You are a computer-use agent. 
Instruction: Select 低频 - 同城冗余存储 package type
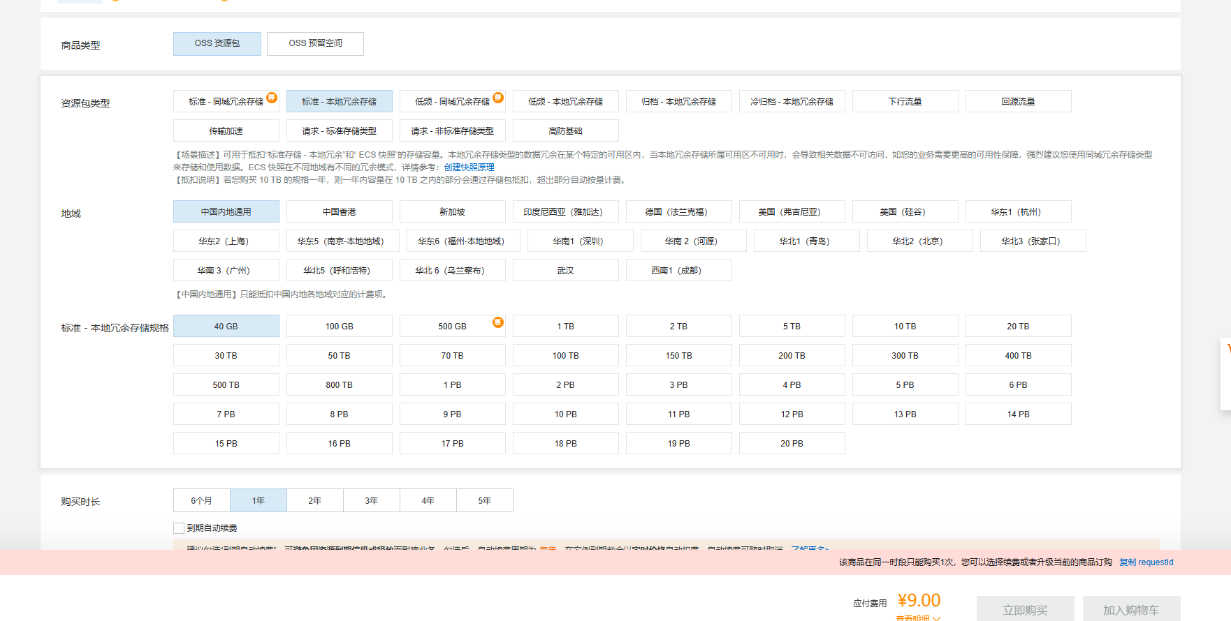coord(453,102)
